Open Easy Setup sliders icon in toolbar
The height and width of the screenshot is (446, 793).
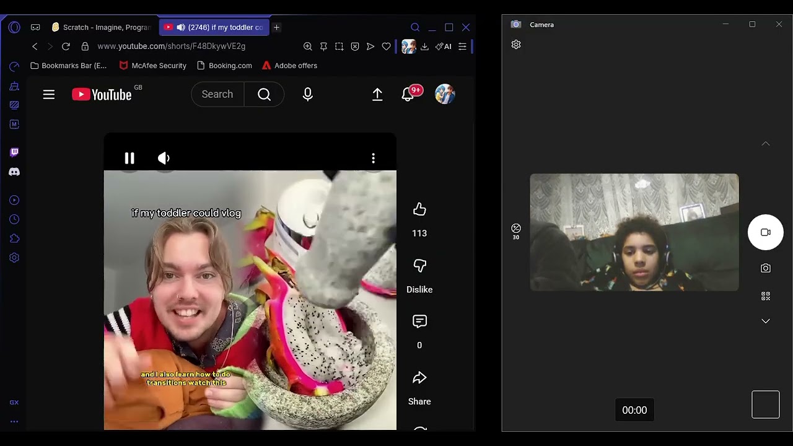point(462,46)
